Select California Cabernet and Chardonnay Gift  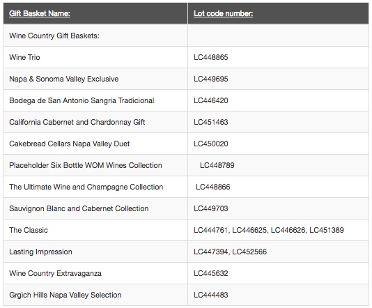pyautogui.click(x=77, y=122)
